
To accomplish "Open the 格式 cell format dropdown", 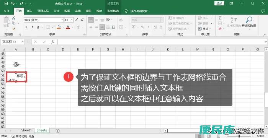I will coord(205,29).
